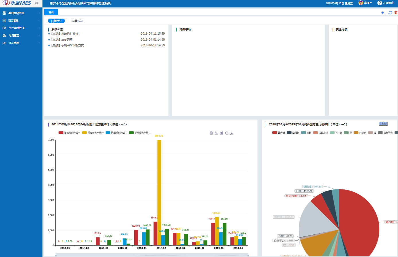
Task: Toggle 楼梯 in pie chart legend
Action: point(306,133)
